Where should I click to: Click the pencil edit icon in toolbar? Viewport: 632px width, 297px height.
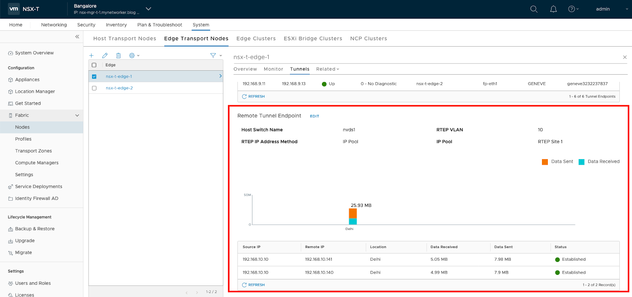tap(105, 56)
